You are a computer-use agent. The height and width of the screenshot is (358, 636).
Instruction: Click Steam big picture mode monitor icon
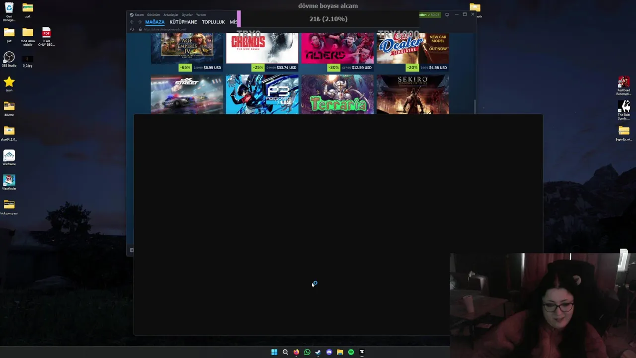[x=447, y=15]
